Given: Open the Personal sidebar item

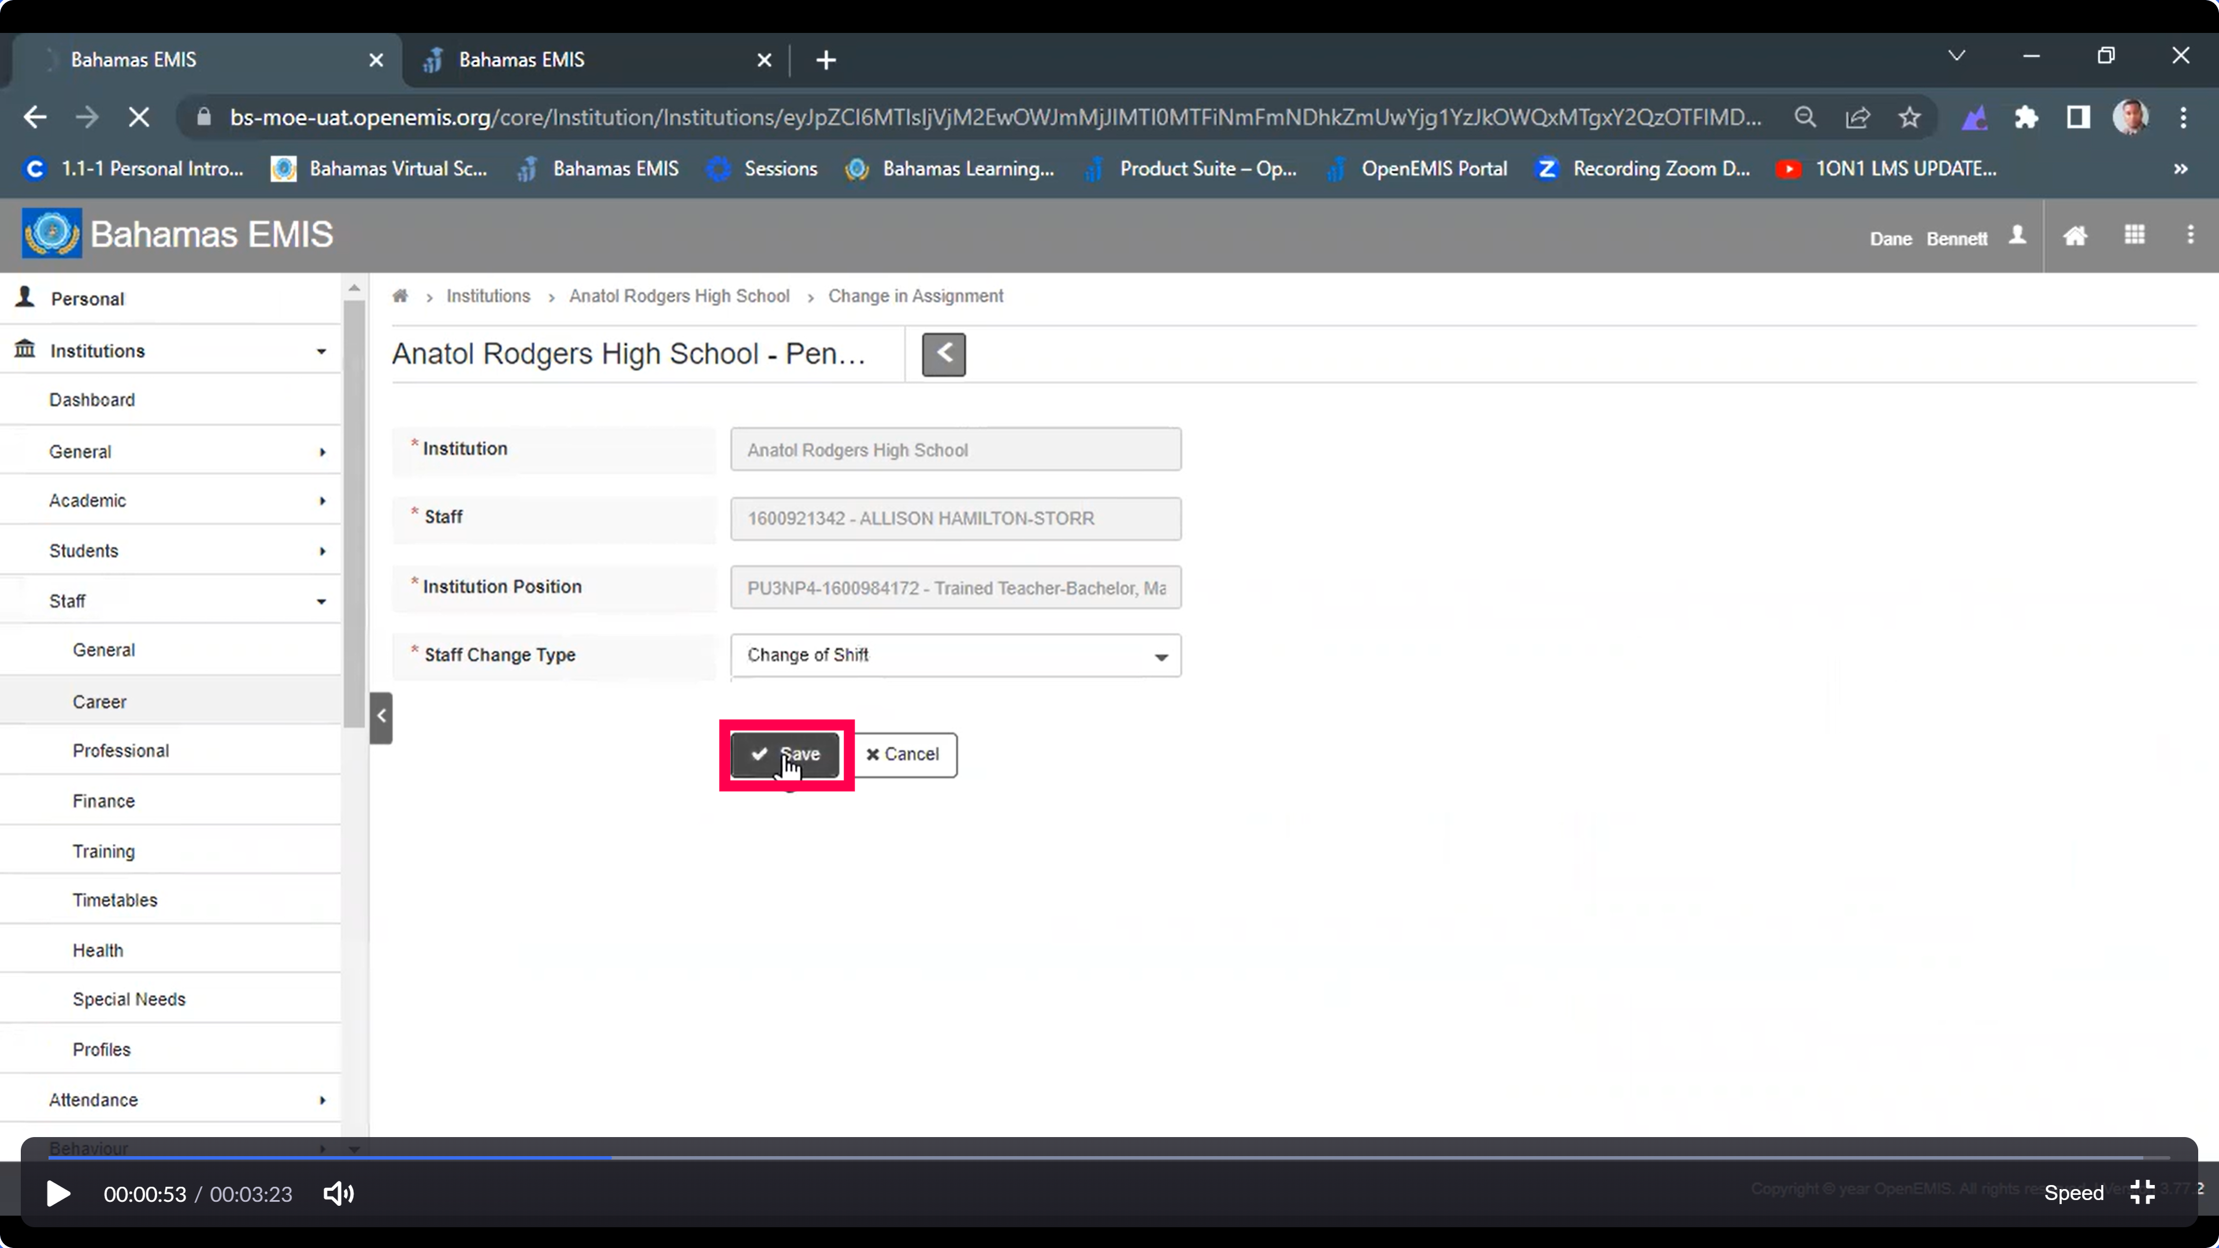Looking at the screenshot, I should click(x=170, y=299).
